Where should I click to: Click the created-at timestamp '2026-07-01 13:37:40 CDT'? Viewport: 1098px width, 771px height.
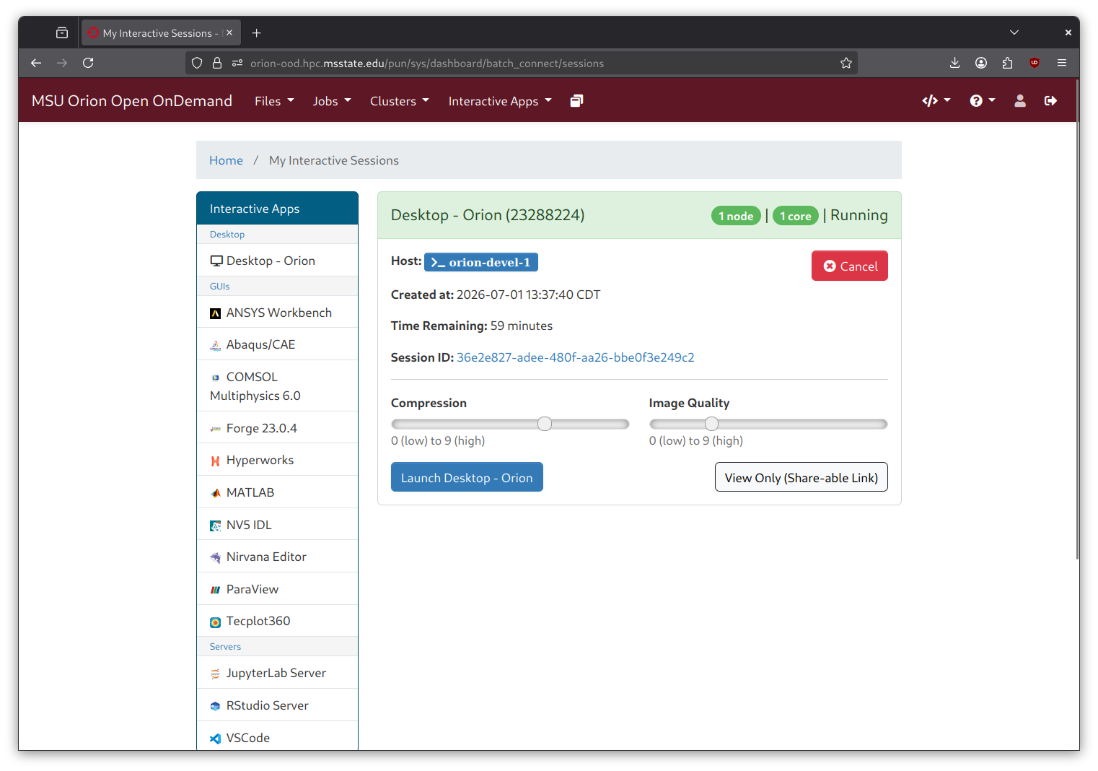tap(529, 295)
